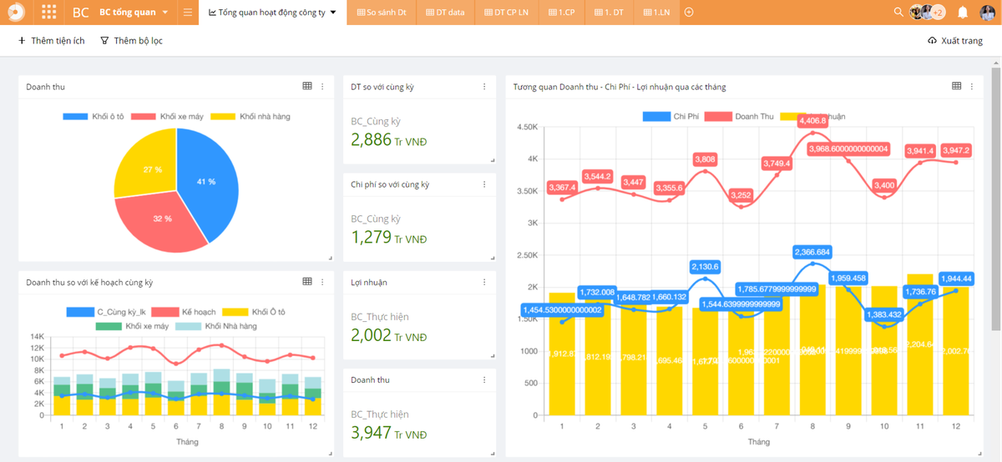The width and height of the screenshot is (1002, 462).
Task: Click Thêm tiện ích button
Action: click(x=51, y=41)
